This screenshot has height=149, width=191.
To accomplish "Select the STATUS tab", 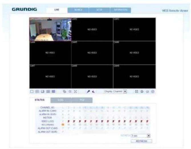I will point(40,100).
